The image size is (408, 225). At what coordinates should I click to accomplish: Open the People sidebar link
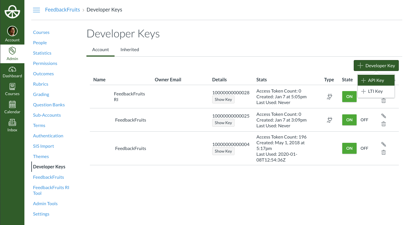40,43
